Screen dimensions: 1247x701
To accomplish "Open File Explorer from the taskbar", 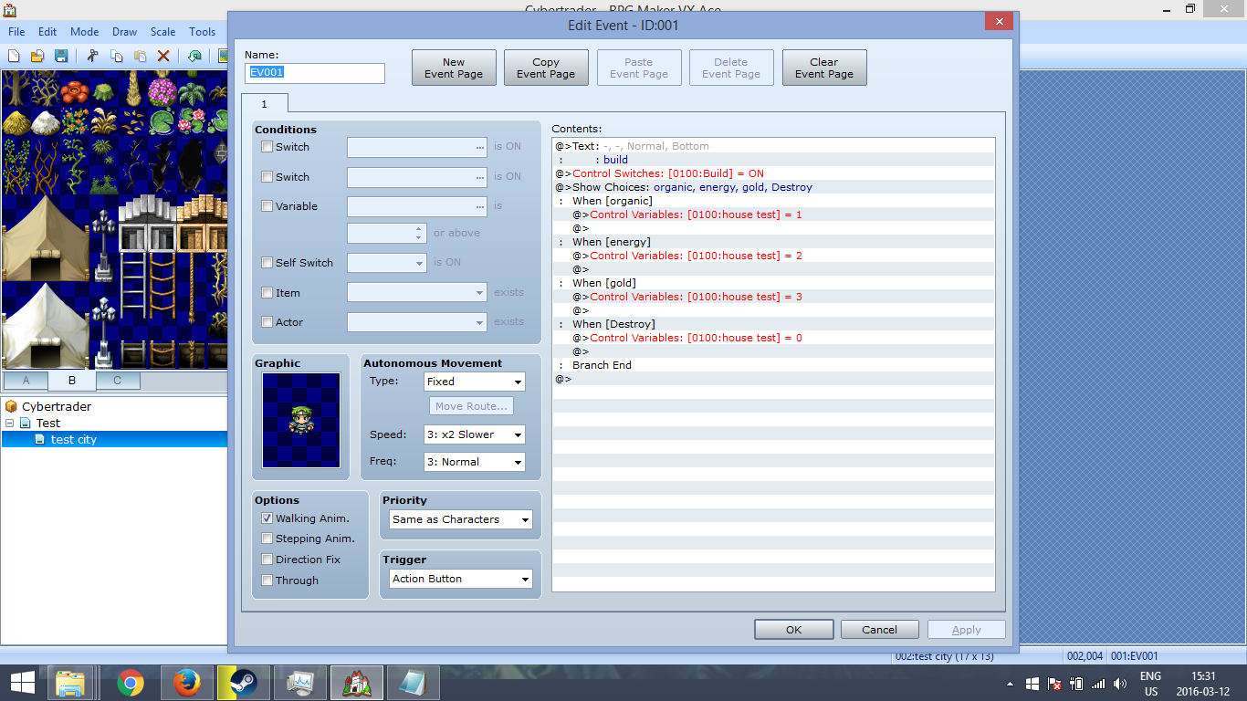I will tap(71, 683).
